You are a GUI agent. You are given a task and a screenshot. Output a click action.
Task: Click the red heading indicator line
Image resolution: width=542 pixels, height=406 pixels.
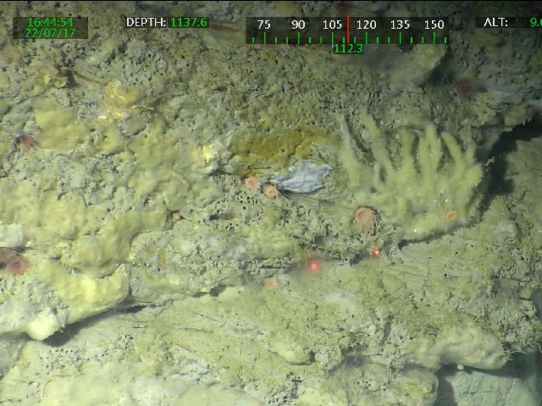(x=348, y=30)
